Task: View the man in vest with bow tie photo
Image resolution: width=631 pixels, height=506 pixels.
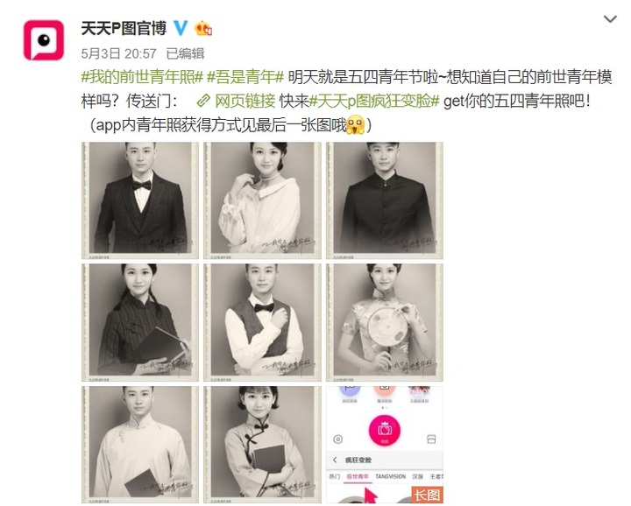Action: pos(262,322)
